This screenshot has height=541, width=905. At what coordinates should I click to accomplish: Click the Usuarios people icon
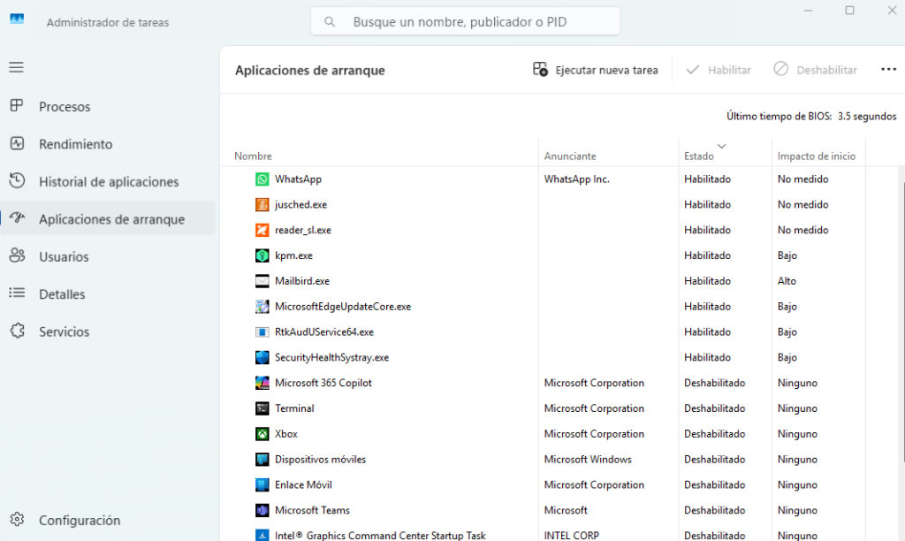tap(17, 256)
